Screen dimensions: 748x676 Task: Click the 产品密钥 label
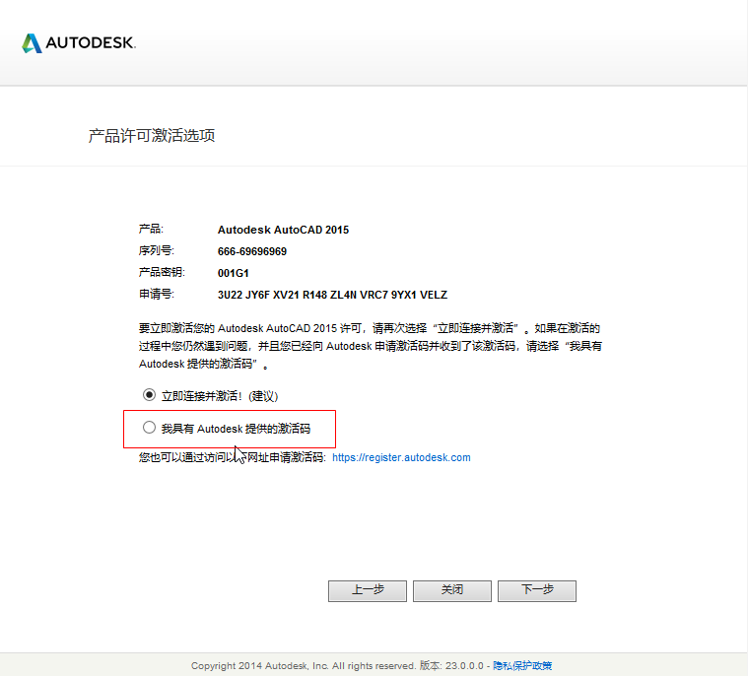click(162, 272)
